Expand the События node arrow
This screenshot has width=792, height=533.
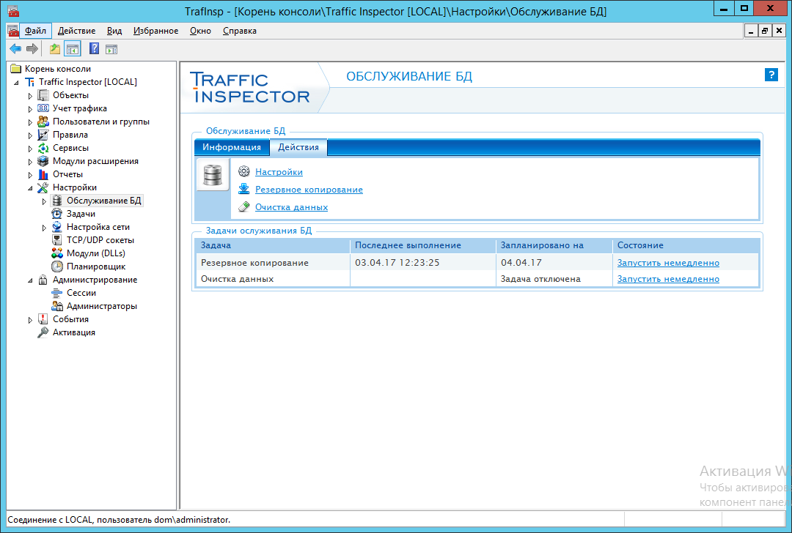[x=30, y=320]
